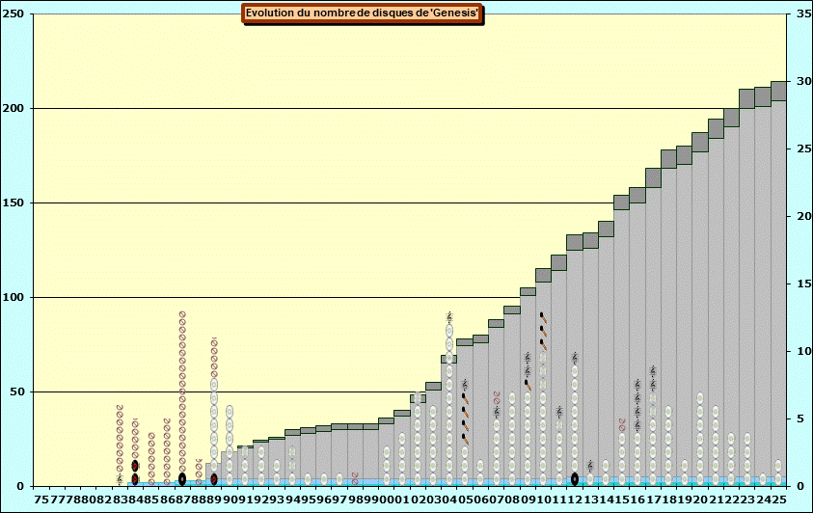The width and height of the screenshot is (813, 513).
Task: Click the right axis value 10
Action: 804,351
